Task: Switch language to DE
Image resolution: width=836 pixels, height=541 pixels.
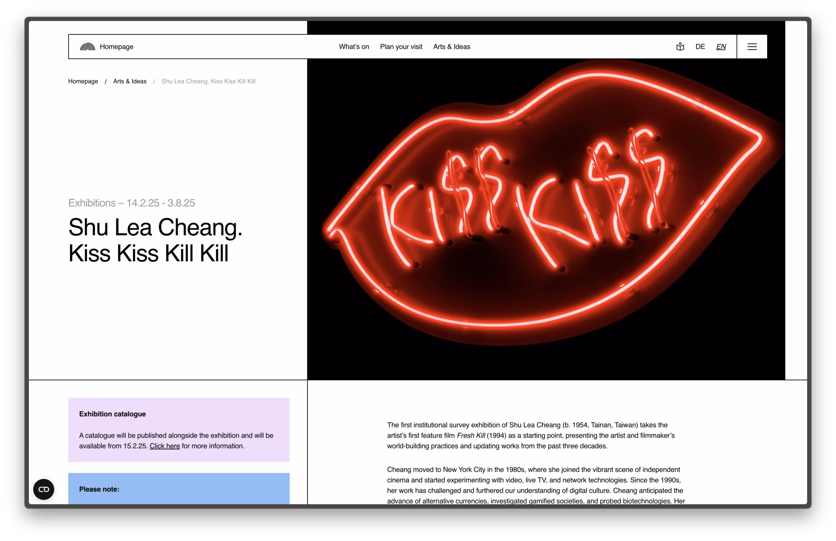Action: [x=700, y=47]
